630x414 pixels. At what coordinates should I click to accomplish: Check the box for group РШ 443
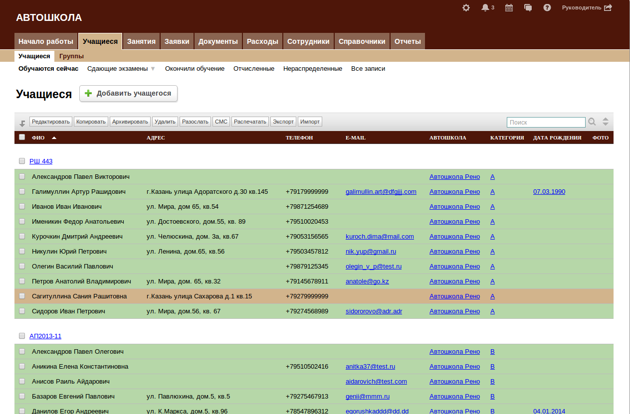22,161
